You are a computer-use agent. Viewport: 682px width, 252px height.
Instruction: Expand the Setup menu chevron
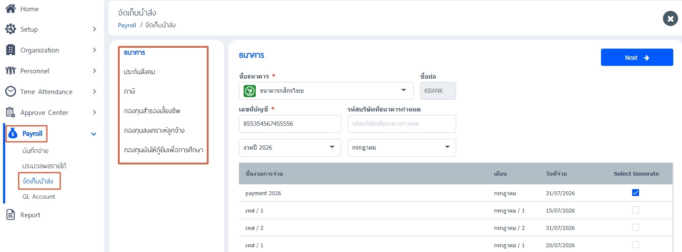click(95, 29)
